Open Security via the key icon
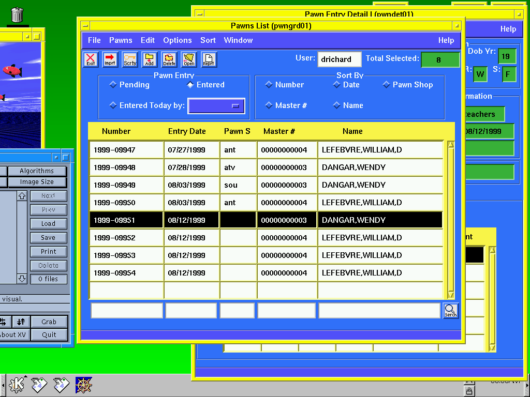 (130, 60)
